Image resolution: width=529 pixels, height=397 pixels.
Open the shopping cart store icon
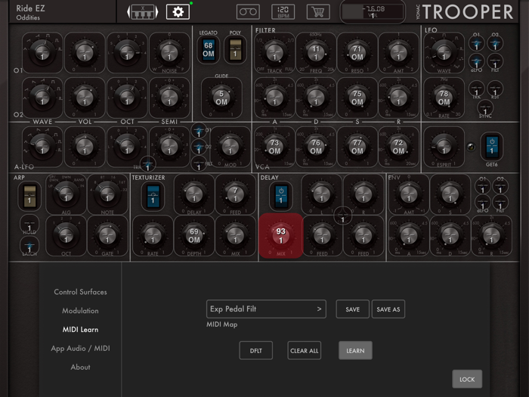(318, 12)
